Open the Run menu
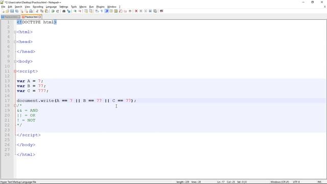Viewport: 327px width, 184px height. (x=91, y=7)
